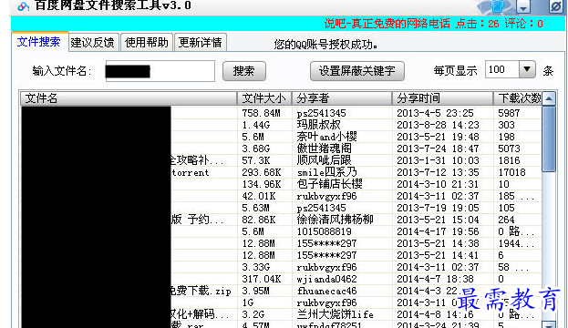Click the ø icon button in title bar
This screenshot has height=328, width=568.
(555, 6)
